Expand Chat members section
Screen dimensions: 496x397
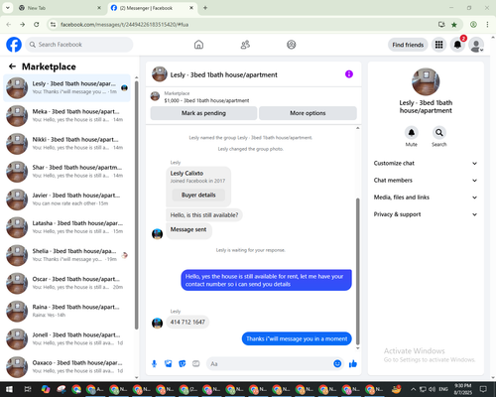coord(426,181)
